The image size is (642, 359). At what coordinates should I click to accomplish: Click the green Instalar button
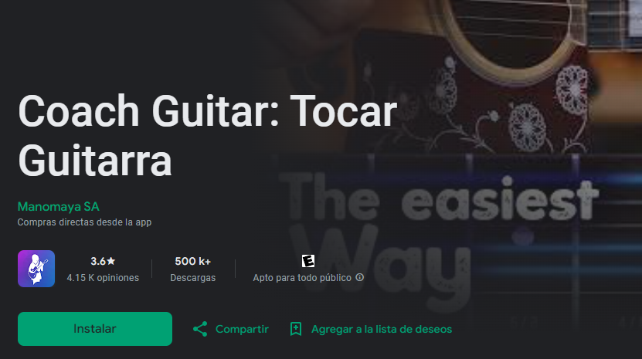[94, 329]
